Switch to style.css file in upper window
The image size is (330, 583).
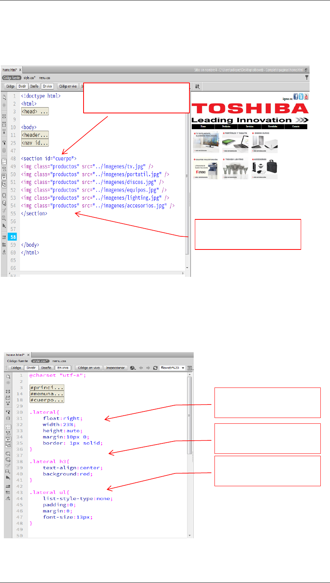[x=29, y=78]
